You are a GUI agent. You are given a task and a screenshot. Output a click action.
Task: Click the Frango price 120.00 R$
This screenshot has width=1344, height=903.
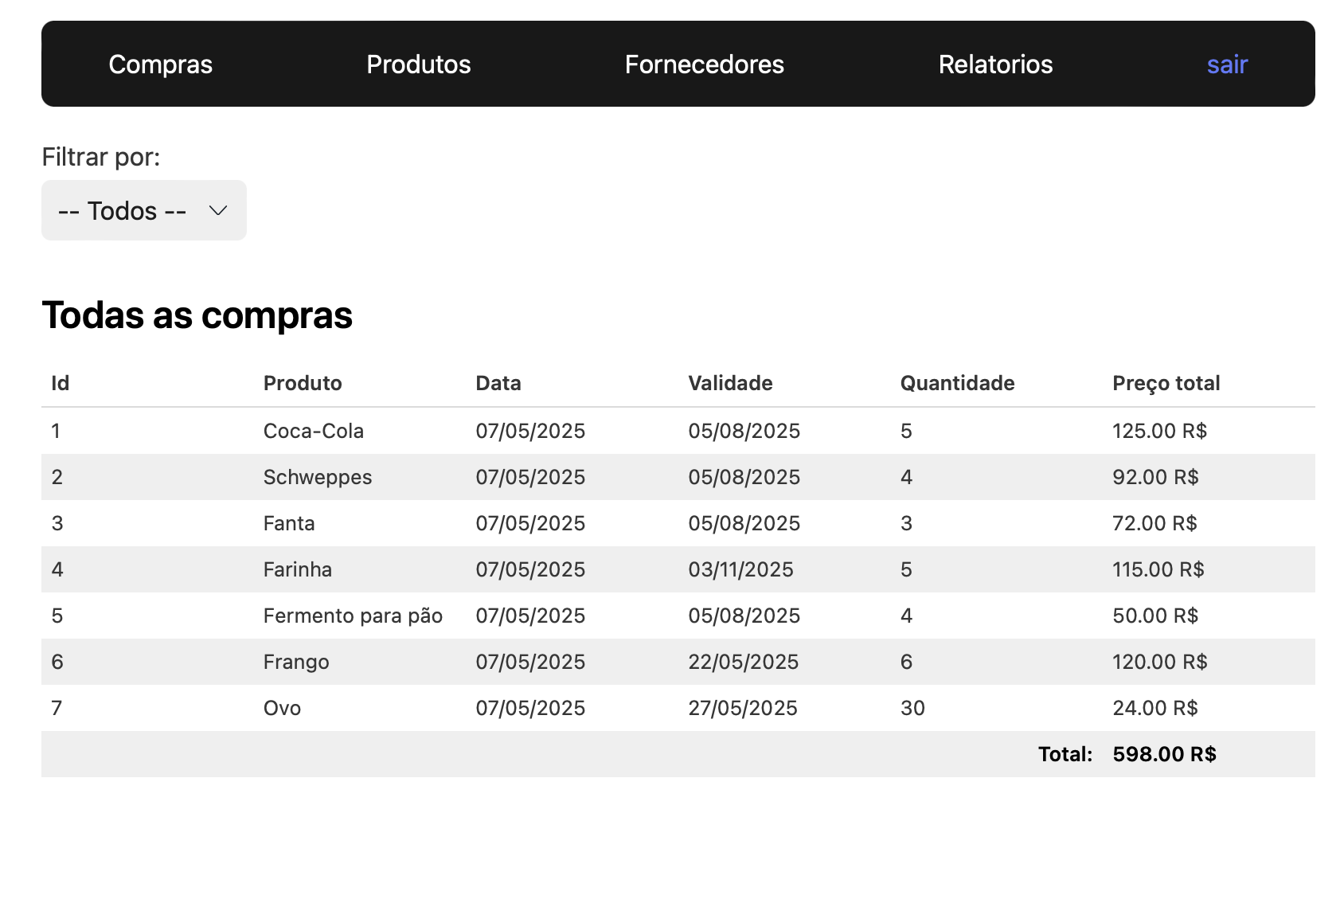tap(1159, 662)
